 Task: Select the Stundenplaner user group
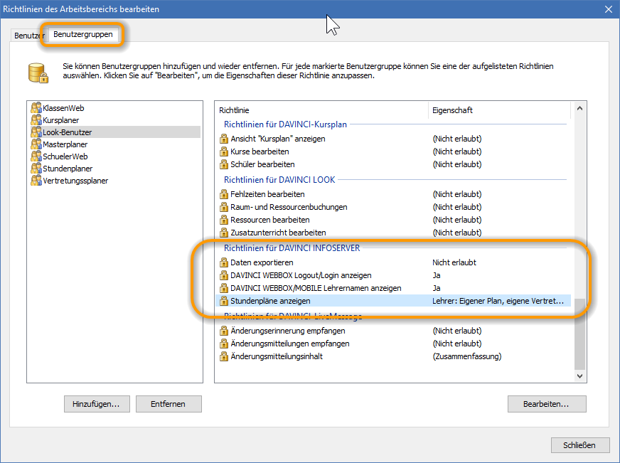[x=68, y=169]
